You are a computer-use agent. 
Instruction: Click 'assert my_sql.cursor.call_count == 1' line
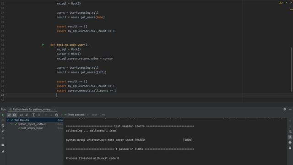pyautogui.click(x=86, y=86)
